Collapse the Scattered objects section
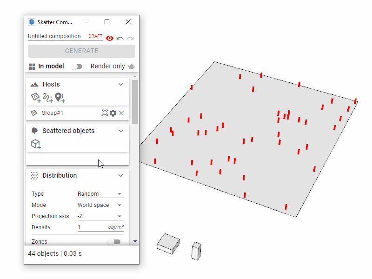This screenshot has width=372, height=279. (x=121, y=131)
